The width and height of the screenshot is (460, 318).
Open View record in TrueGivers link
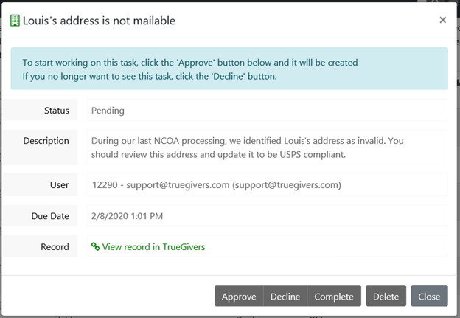tap(153, 247)
